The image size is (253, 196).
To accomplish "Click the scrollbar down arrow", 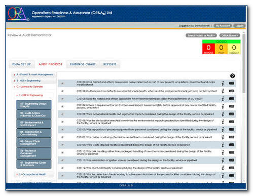I will 244,181.
